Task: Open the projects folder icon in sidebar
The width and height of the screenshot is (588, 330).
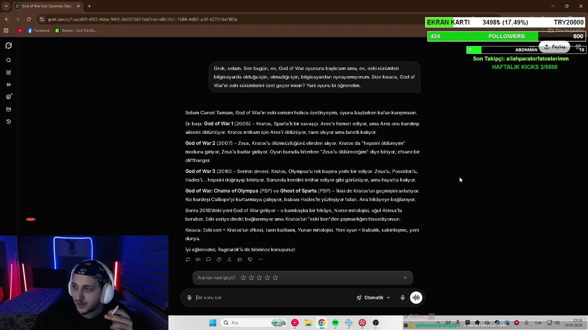Action: 8,110
